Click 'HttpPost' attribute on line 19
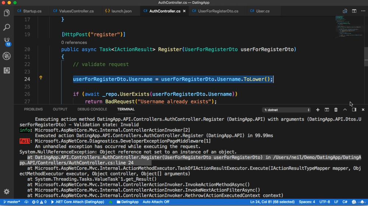Image resolution: width=368 pixels, height=206 pixels. click(75, 35)
